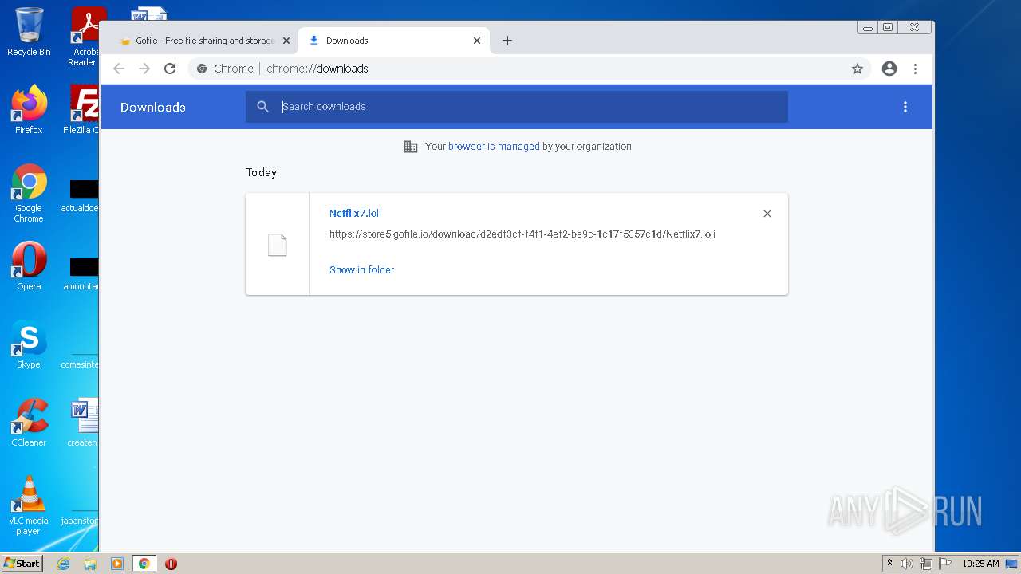Bookmark this page with the star icon

857,69
